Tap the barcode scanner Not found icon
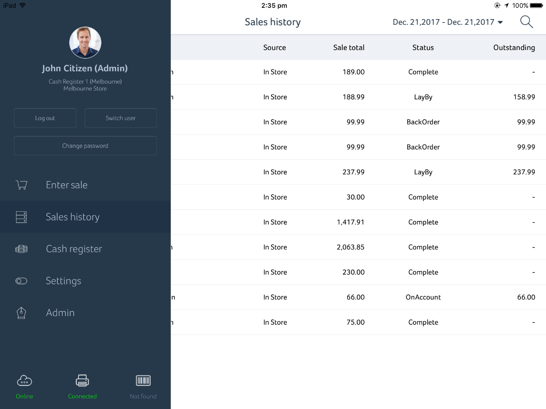The image size is (546, 409). pos(143,381)
